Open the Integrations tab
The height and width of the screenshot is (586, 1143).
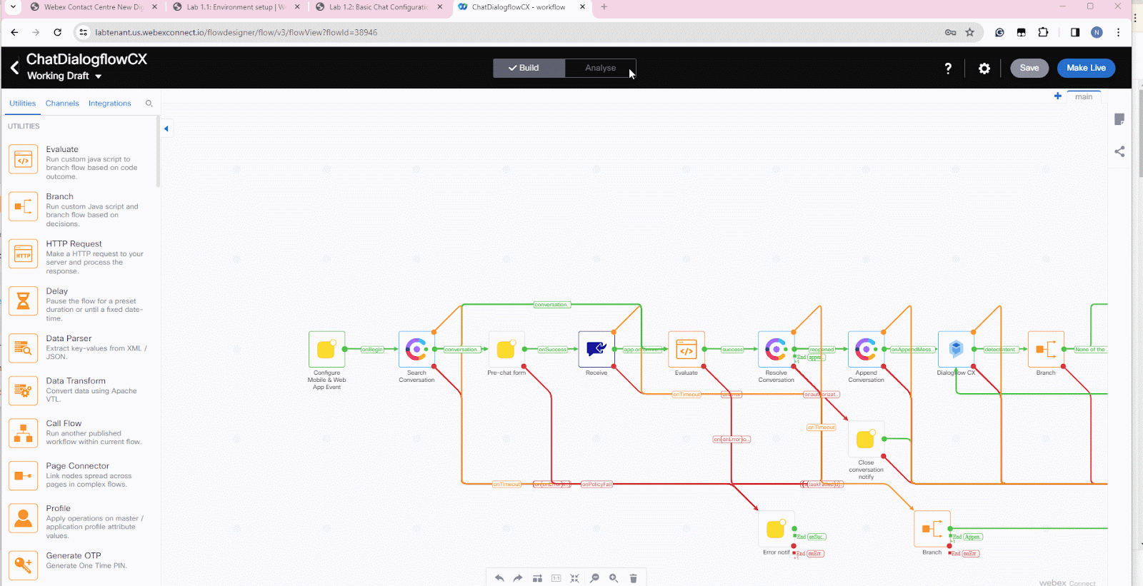click(x=110, y=103)
